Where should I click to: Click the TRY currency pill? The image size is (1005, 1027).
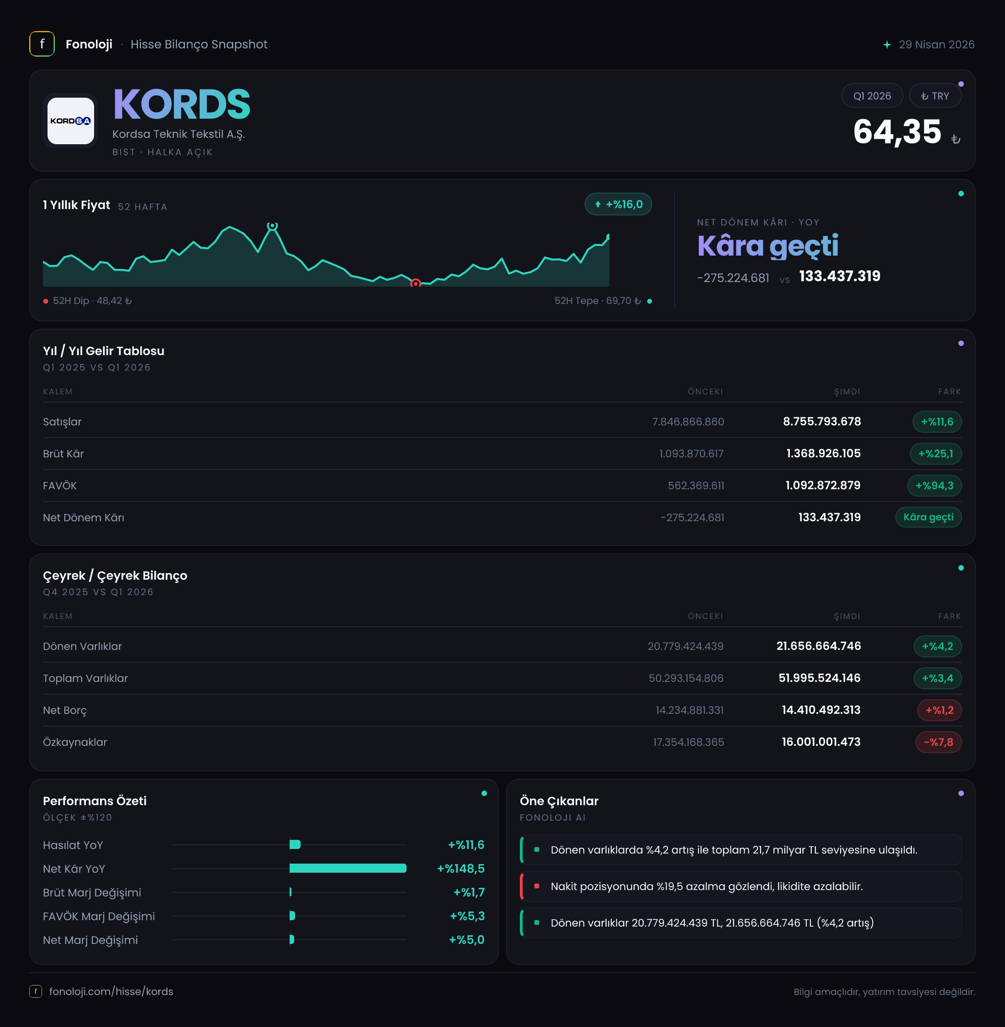coord(935,96)
